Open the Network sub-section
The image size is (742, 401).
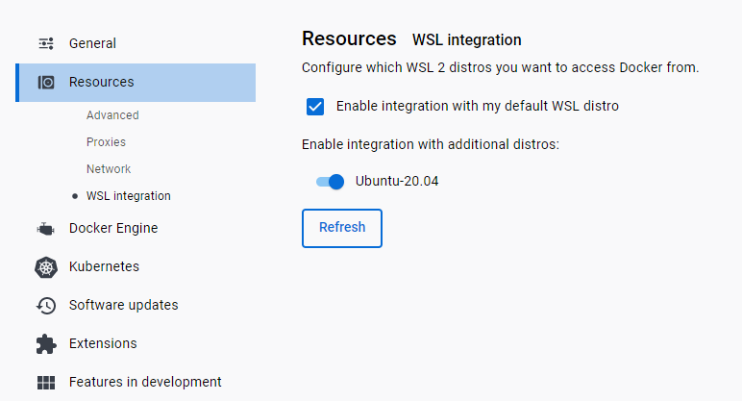[x=109, y=169]
